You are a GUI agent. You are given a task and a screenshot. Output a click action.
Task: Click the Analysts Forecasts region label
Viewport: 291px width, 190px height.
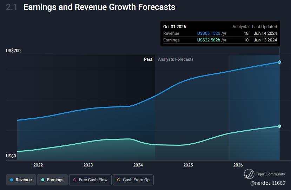[176, 59]
